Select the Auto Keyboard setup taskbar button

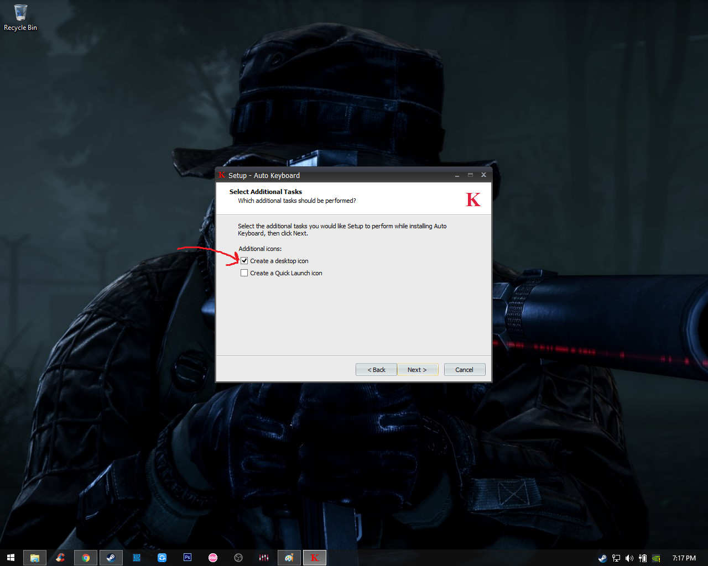(x=314, y=558)
